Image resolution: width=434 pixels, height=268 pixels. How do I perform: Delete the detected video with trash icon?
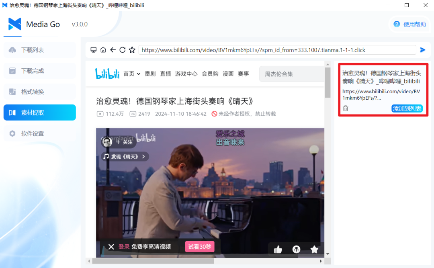(x=346, y=108)
